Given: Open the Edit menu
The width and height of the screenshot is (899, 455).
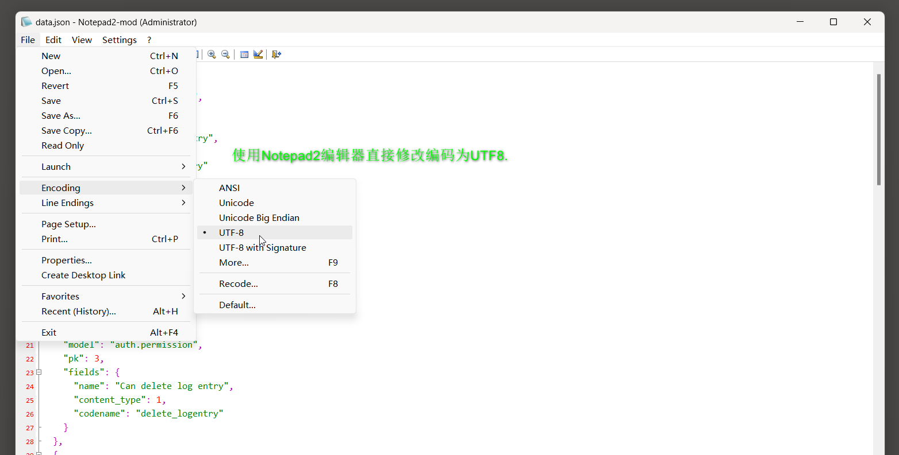Looking at the screenshot, I should coord(53,40).
